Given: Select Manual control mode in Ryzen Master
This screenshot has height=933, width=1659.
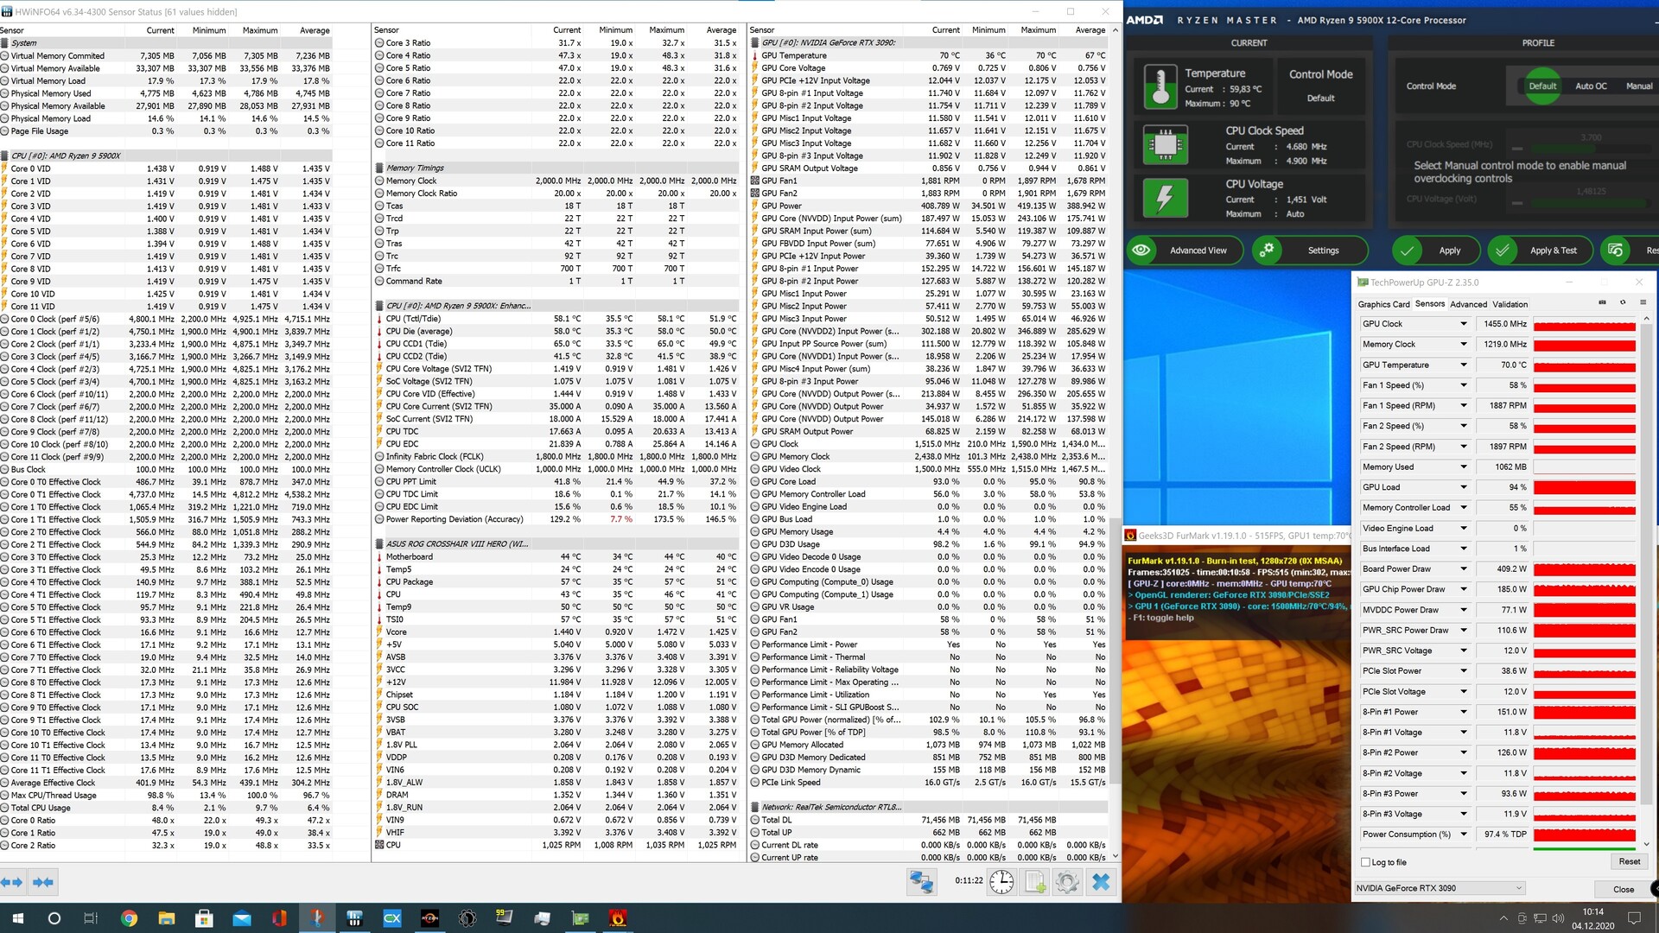Looking at the screenshot, I should 1638,86.
